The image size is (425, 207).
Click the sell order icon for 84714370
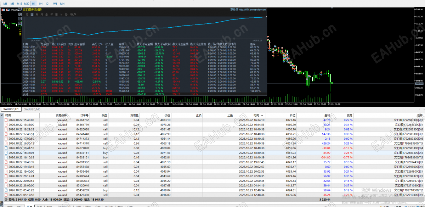point(6,143)
